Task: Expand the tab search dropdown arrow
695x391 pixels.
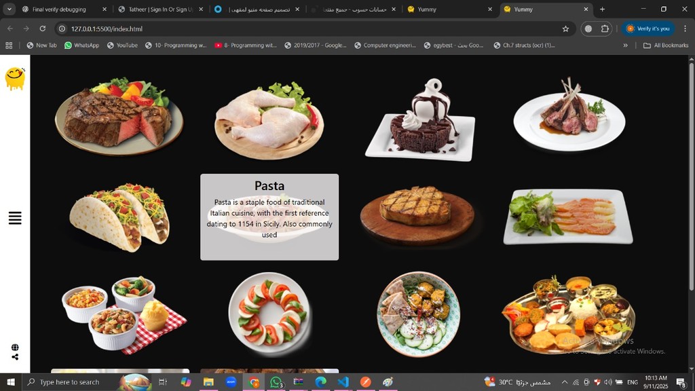Action: [x=10, y=10]
